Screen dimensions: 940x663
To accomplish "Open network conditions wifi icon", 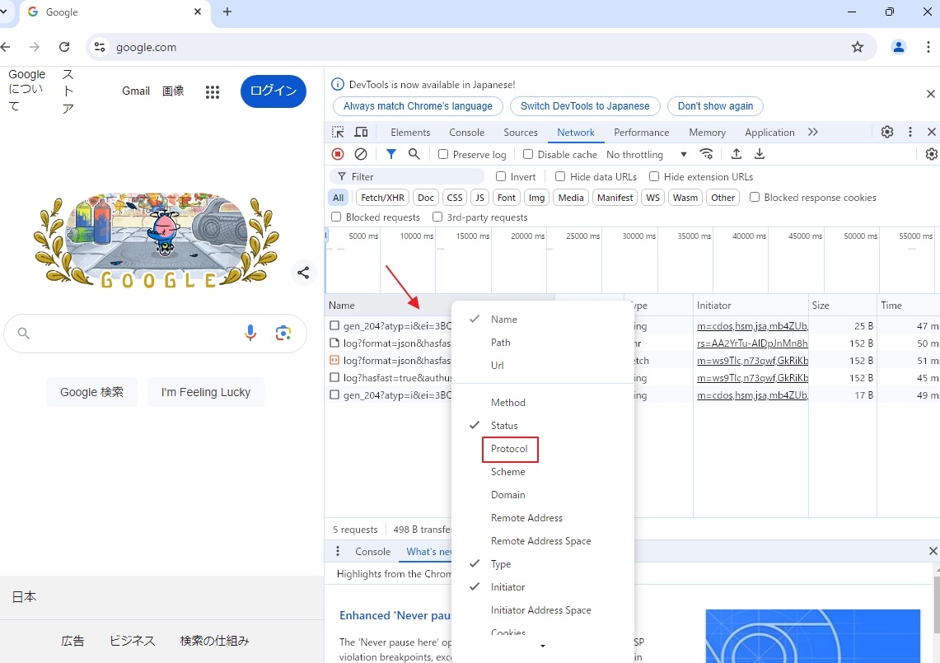I will coord(707,154).
